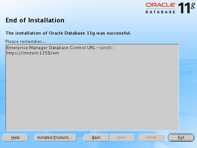Click the word successful in status message
This screenshot has height=148, width=197.
(x=119, y=33)
